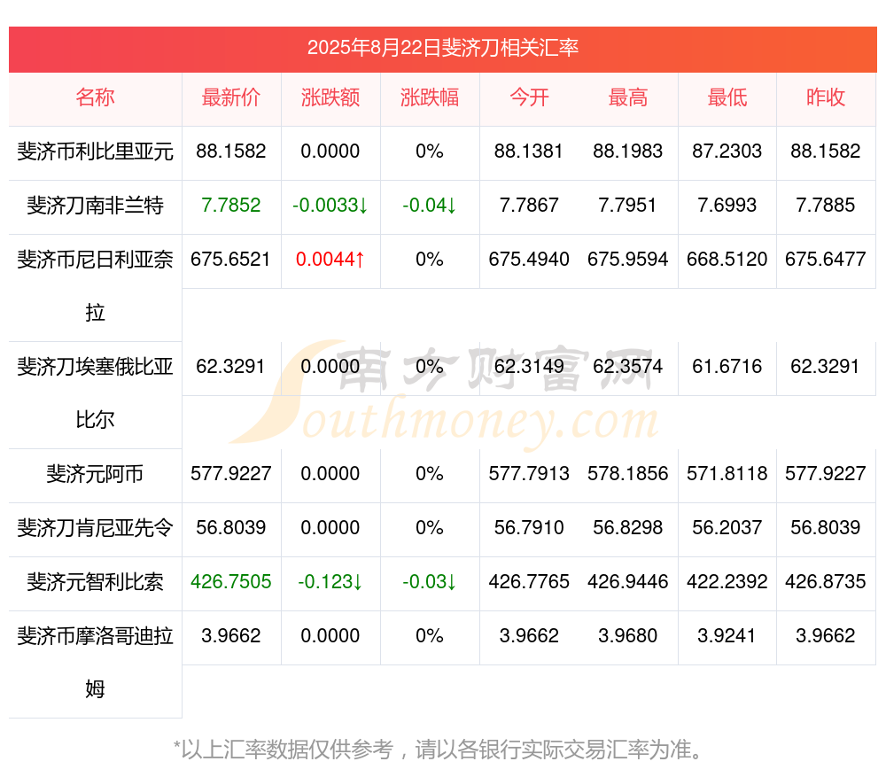Screen dimensions: 886x777
Task: Click the low value 56.2037
Action: click(727, 528)
